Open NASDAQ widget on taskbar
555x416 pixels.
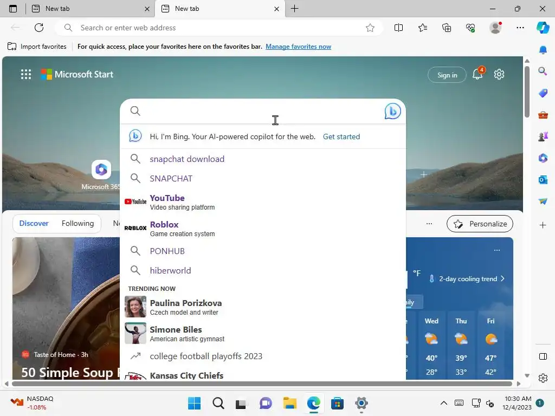(x=32, y=403)
